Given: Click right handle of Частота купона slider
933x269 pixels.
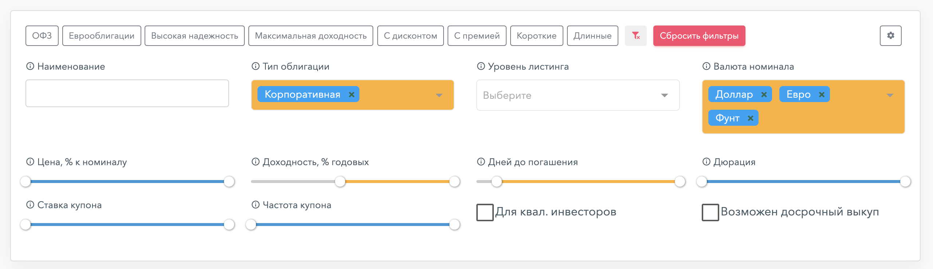Looking at the screenshot, I should point(454,225).
